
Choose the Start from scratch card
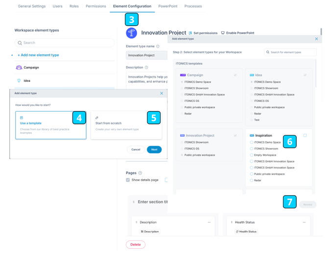(x=126, y=125)
